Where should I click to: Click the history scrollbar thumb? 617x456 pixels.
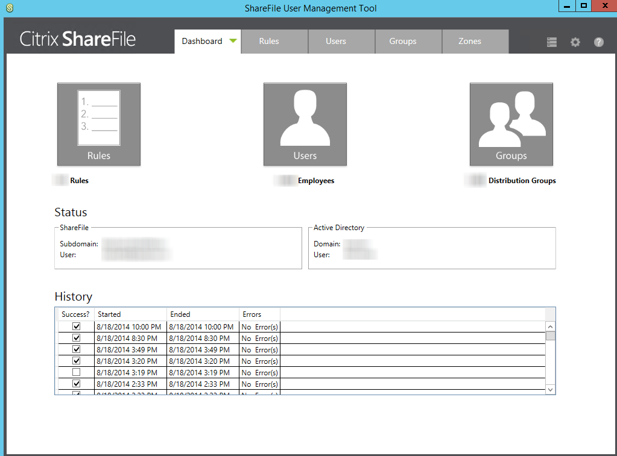pos(551,336)
